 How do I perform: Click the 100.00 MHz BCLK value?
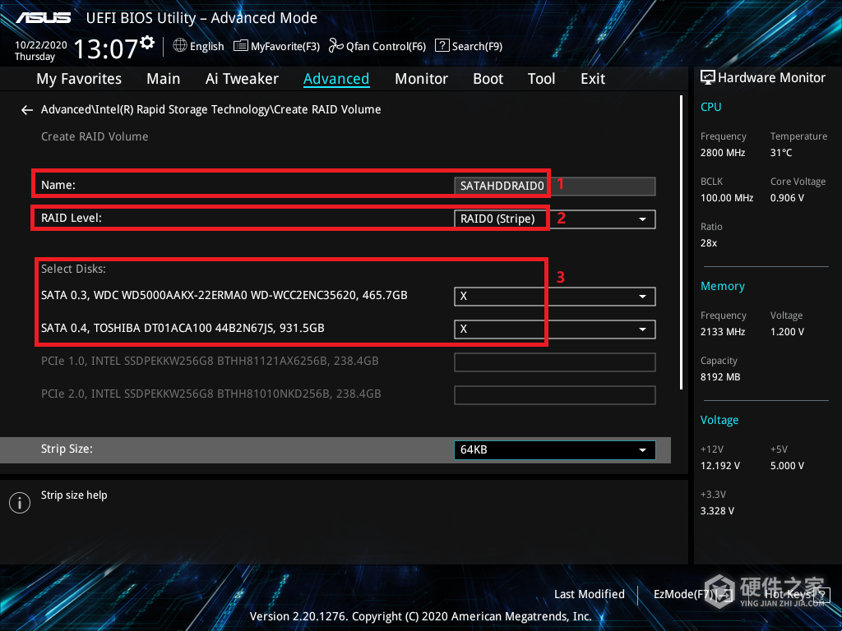tap(727, 198)
